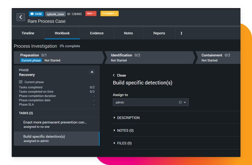The height and width of the screenshot is (165, 252).
Task: Click the briefcase CASE badge
Action: click(36, 14)
